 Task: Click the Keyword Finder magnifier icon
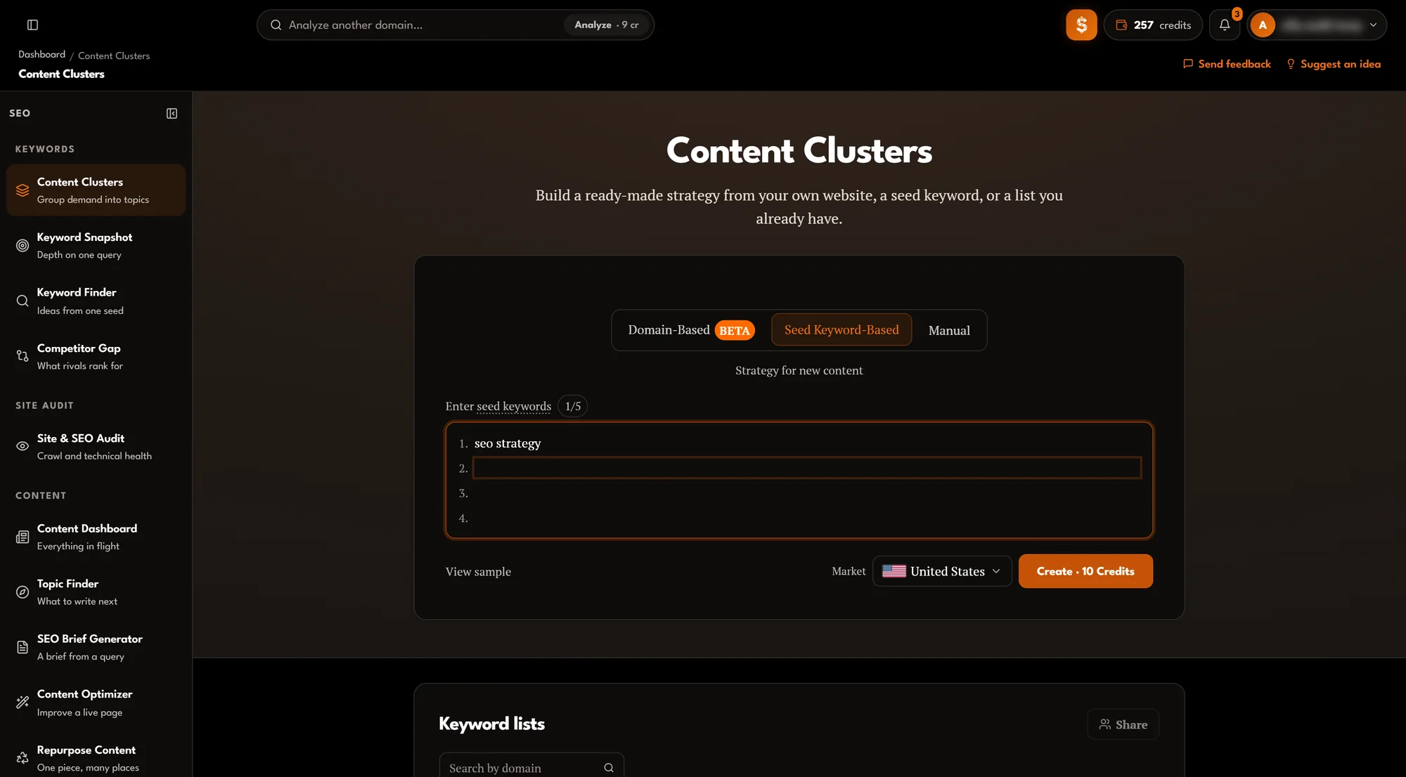click(x=22, y=301)
